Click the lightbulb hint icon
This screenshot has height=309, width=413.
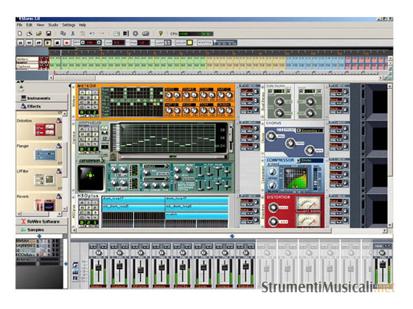(161, 33)
